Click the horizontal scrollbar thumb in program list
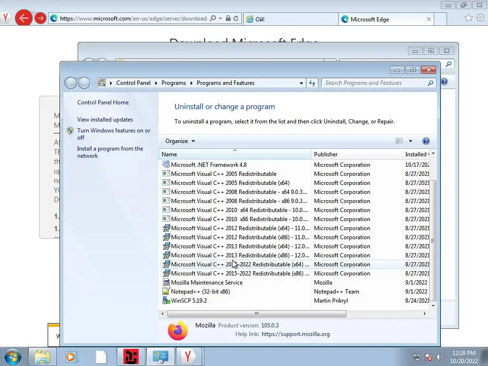Screen dimensions: 488x366 click(257, 314)
